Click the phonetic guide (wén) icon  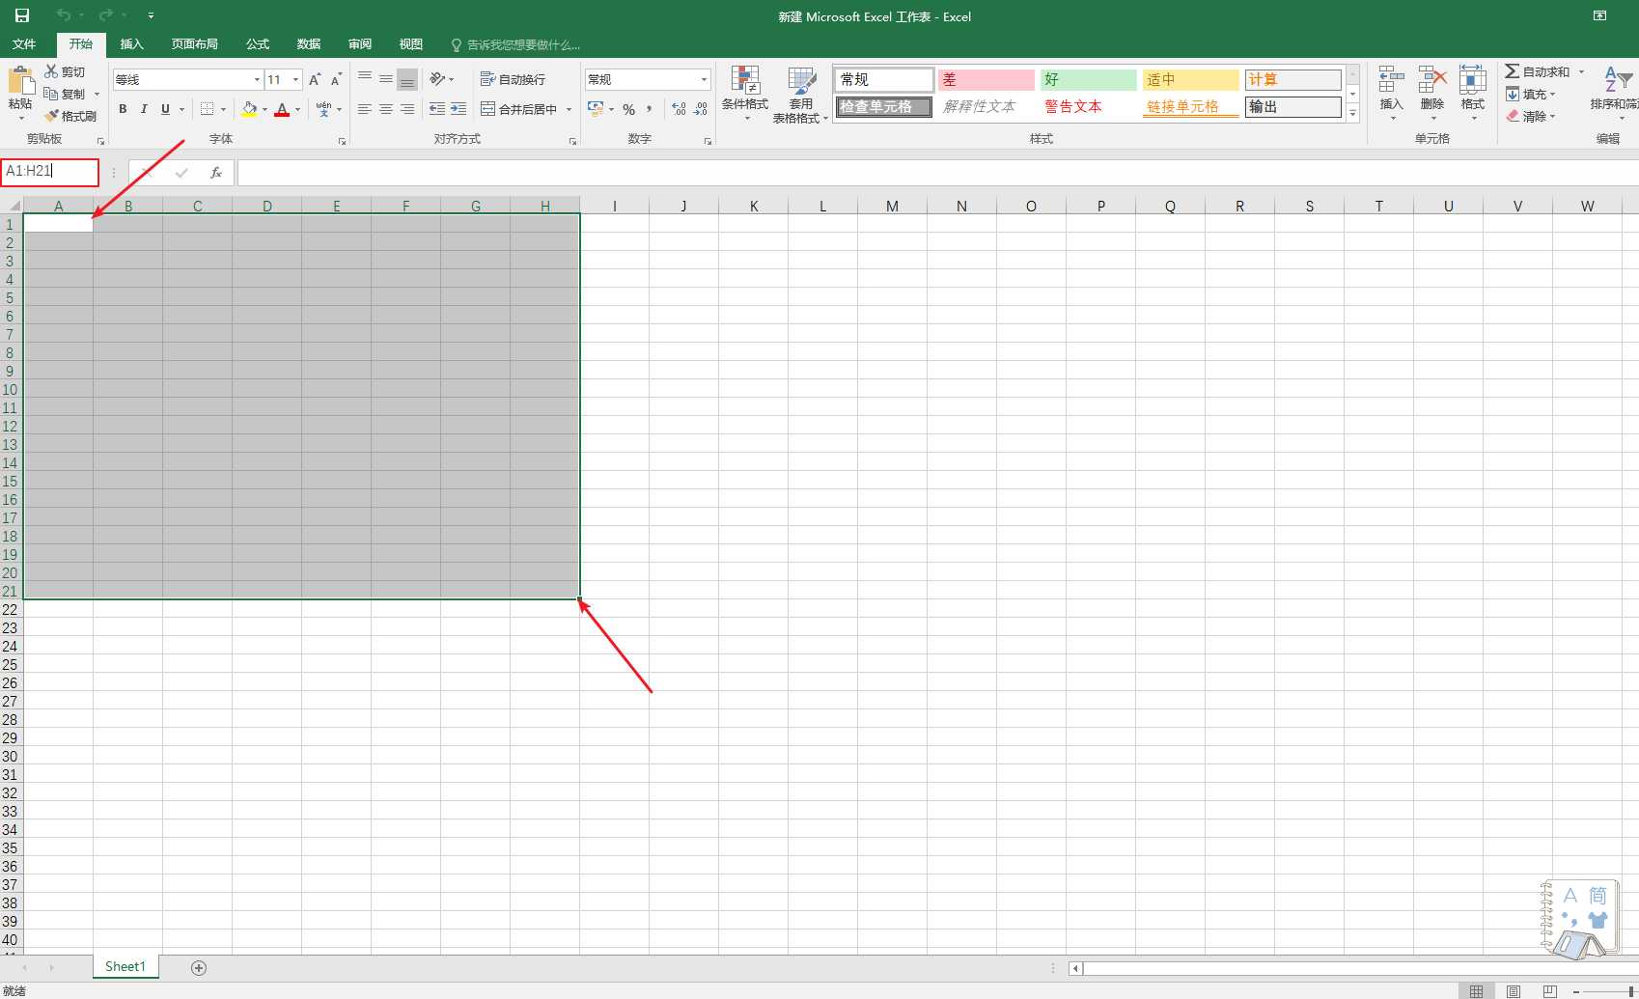(x=323, y=109)
